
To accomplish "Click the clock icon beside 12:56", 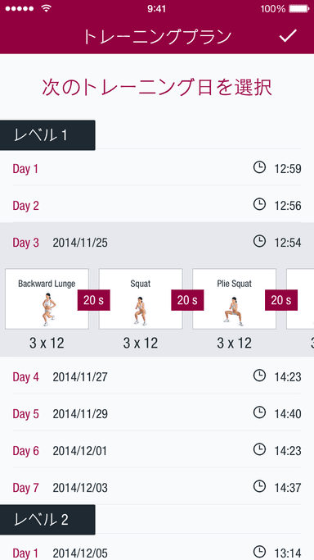I will click(259, 204).
